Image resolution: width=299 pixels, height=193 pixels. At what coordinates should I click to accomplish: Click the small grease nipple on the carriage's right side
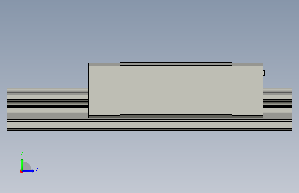pyautogui.click(x=264, y=73)
